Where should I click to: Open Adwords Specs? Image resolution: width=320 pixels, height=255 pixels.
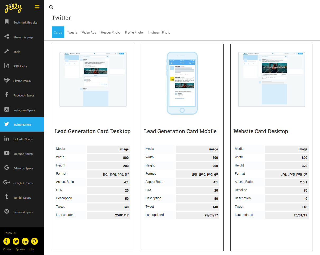coord(23,168)
